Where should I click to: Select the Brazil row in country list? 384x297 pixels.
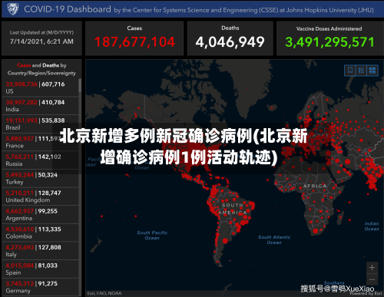(41, 124)
